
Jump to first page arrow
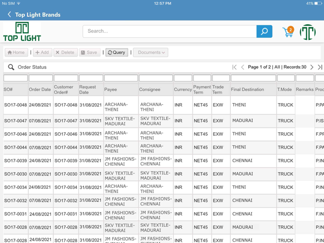coord(234,67)
